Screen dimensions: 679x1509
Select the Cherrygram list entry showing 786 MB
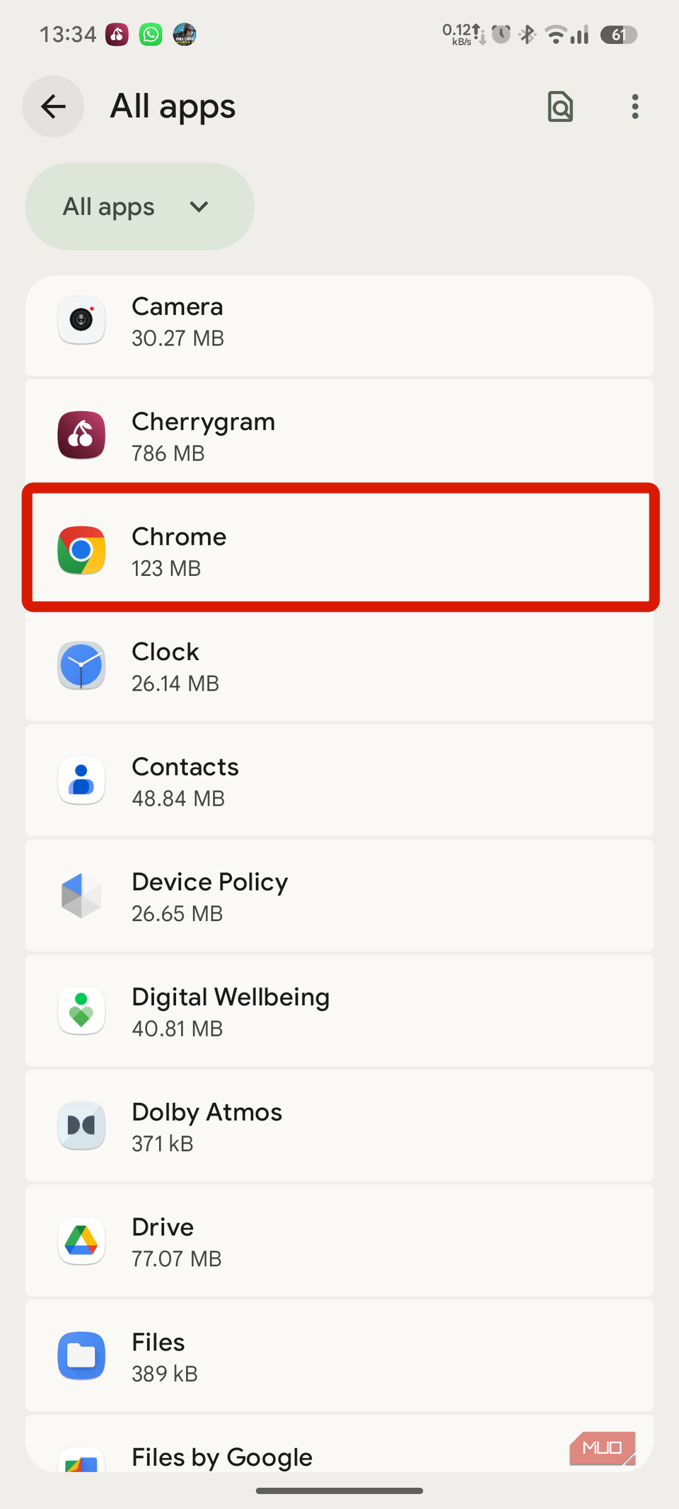339,435
